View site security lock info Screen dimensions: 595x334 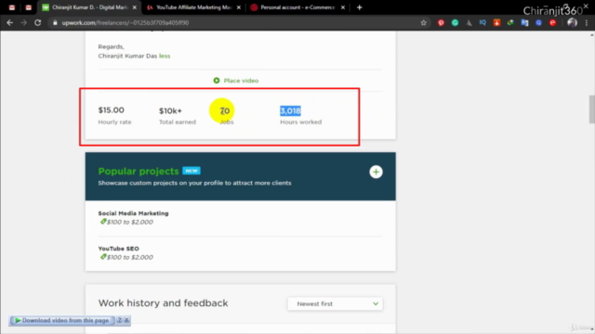[x=55, y=22]
